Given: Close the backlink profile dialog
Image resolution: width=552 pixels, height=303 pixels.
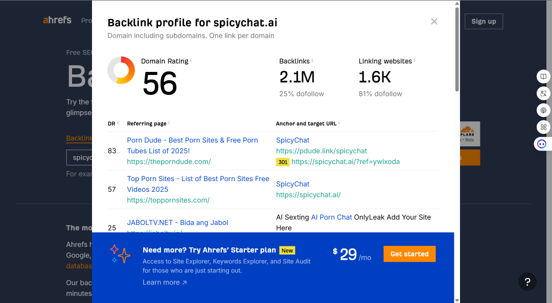Looking at the screenshot, I should point(434,21).
